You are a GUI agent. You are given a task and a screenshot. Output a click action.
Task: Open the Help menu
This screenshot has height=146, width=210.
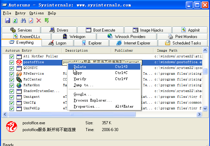(52, 13)
